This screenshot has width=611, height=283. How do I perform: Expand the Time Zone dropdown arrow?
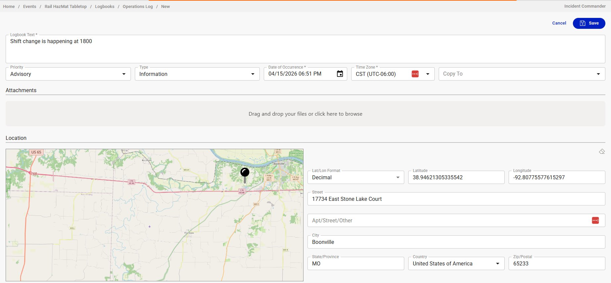pos(427,74)
